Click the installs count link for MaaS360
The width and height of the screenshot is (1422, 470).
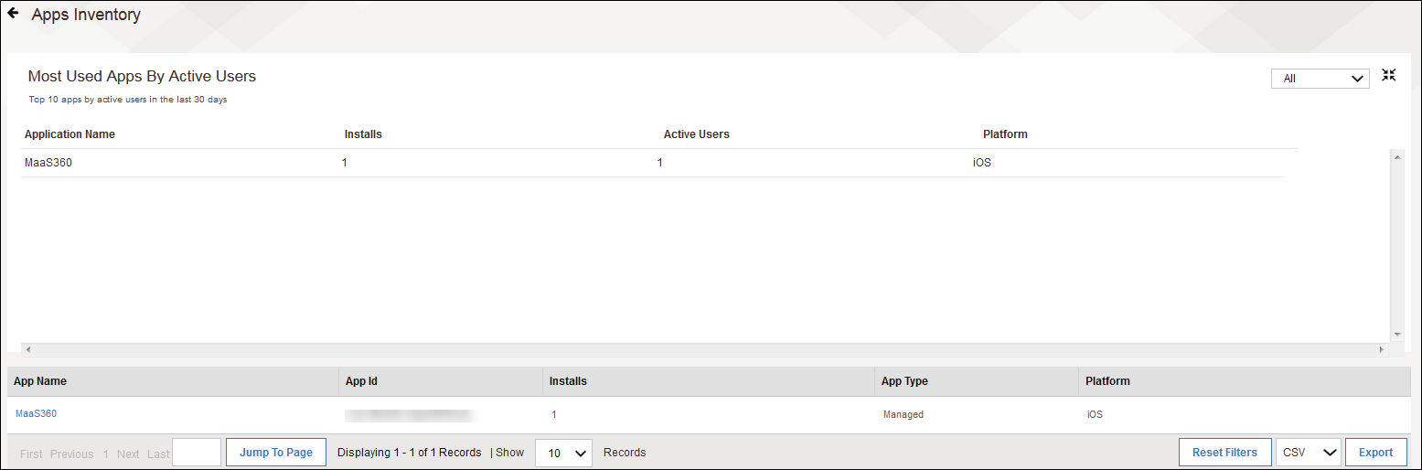[x=554, y=415]
